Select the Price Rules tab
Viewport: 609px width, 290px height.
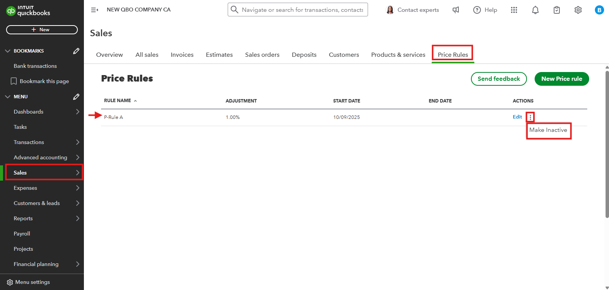pyautogui.click(x=453, y=55)
